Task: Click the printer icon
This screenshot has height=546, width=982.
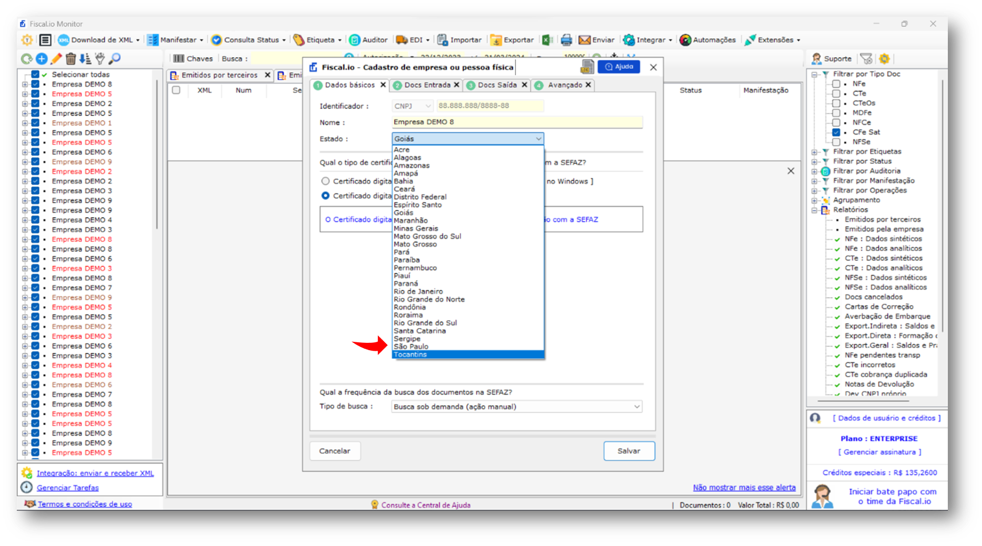Action: (x=566, y=40)
